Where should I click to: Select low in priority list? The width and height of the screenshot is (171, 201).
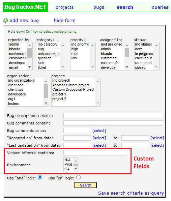(74, 58)
